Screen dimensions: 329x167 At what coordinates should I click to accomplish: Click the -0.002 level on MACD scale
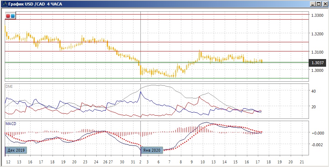(317, 144)
